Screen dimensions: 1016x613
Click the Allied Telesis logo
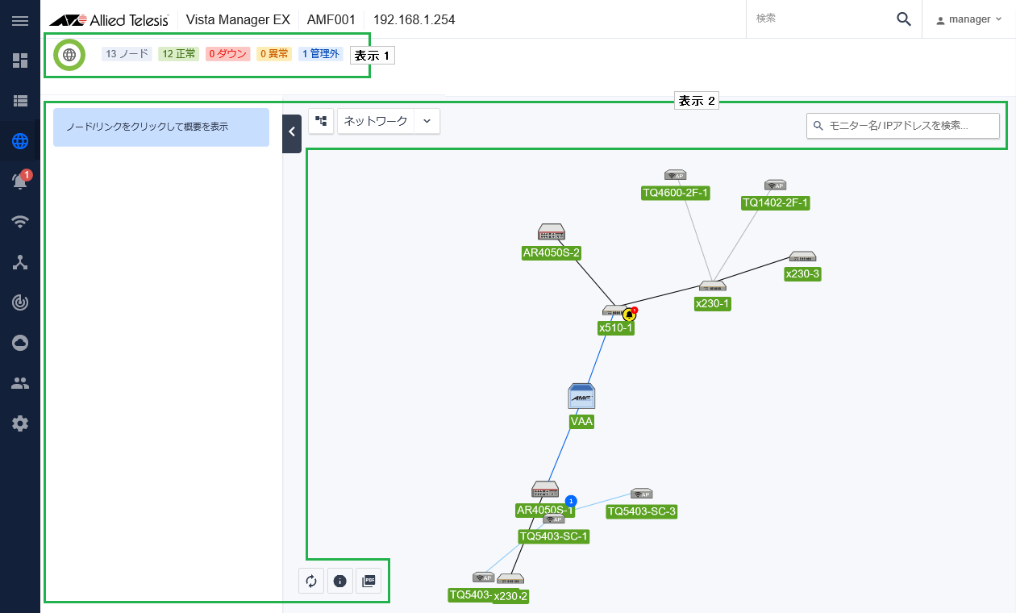[109, 19]
